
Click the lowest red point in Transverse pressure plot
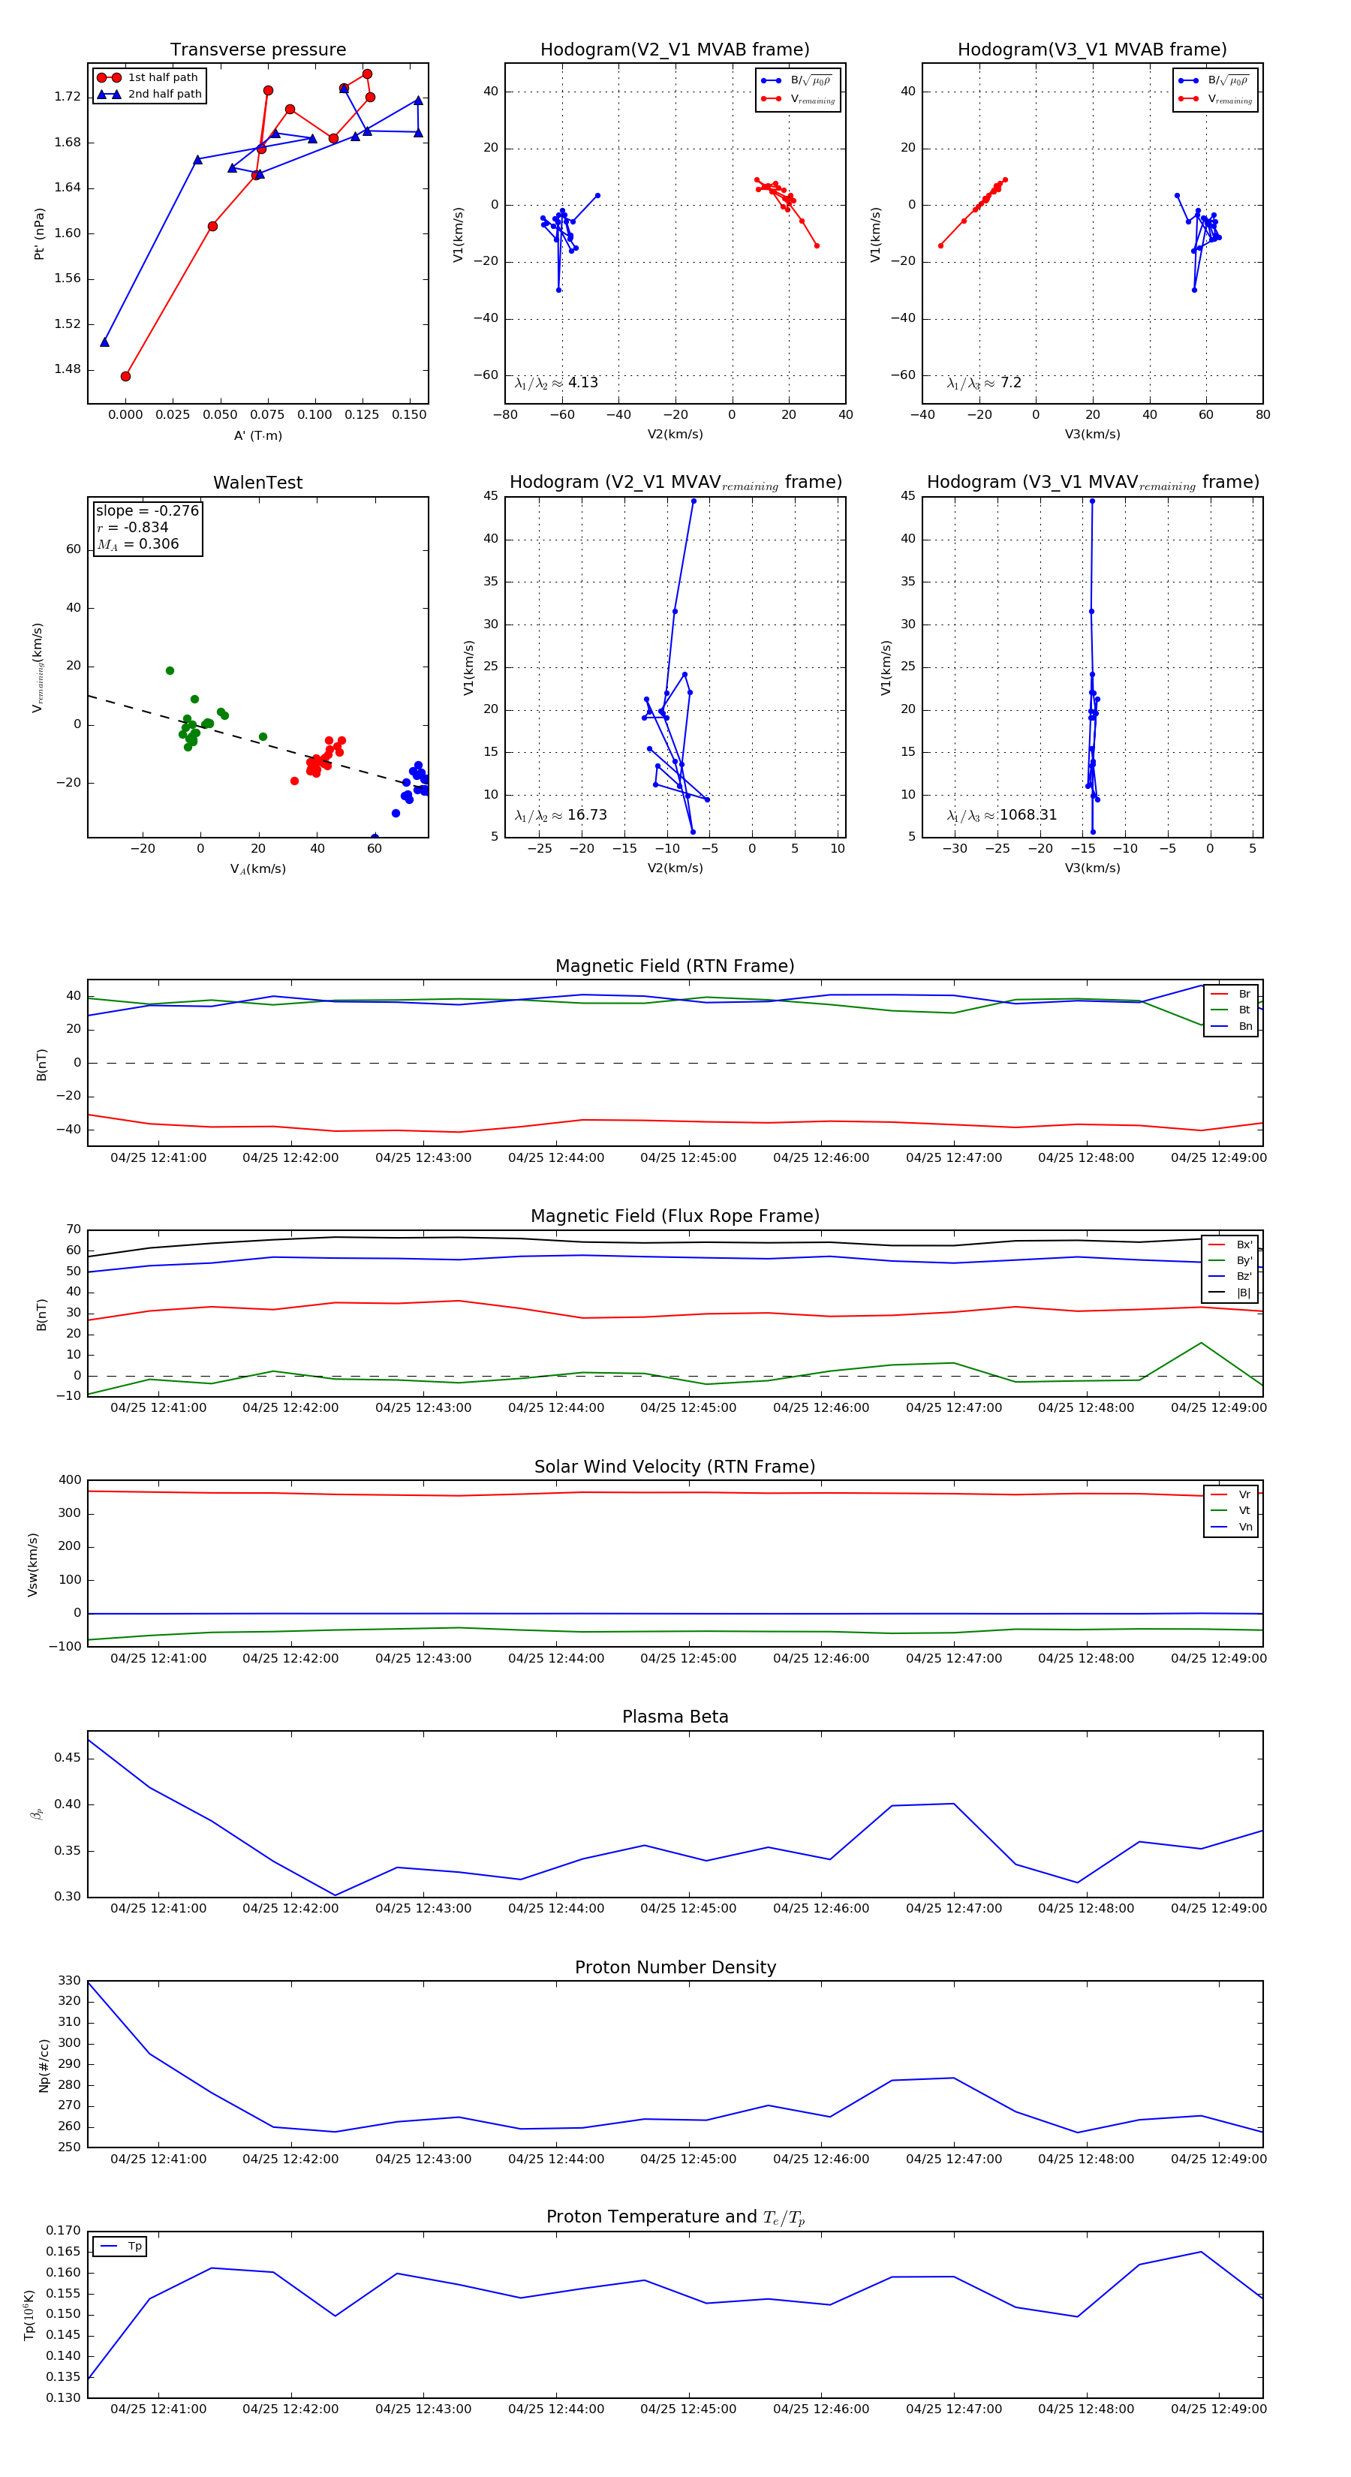pyautogui.click(x=126, y=377)
